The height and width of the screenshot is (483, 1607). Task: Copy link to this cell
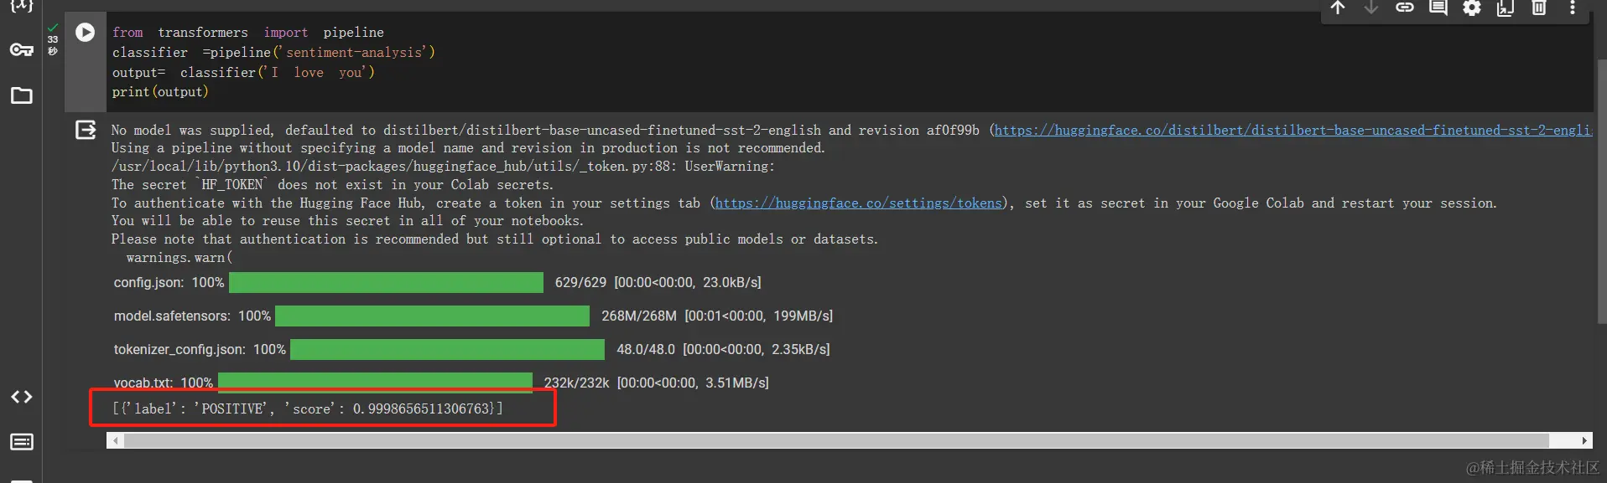pos(1405,8)
